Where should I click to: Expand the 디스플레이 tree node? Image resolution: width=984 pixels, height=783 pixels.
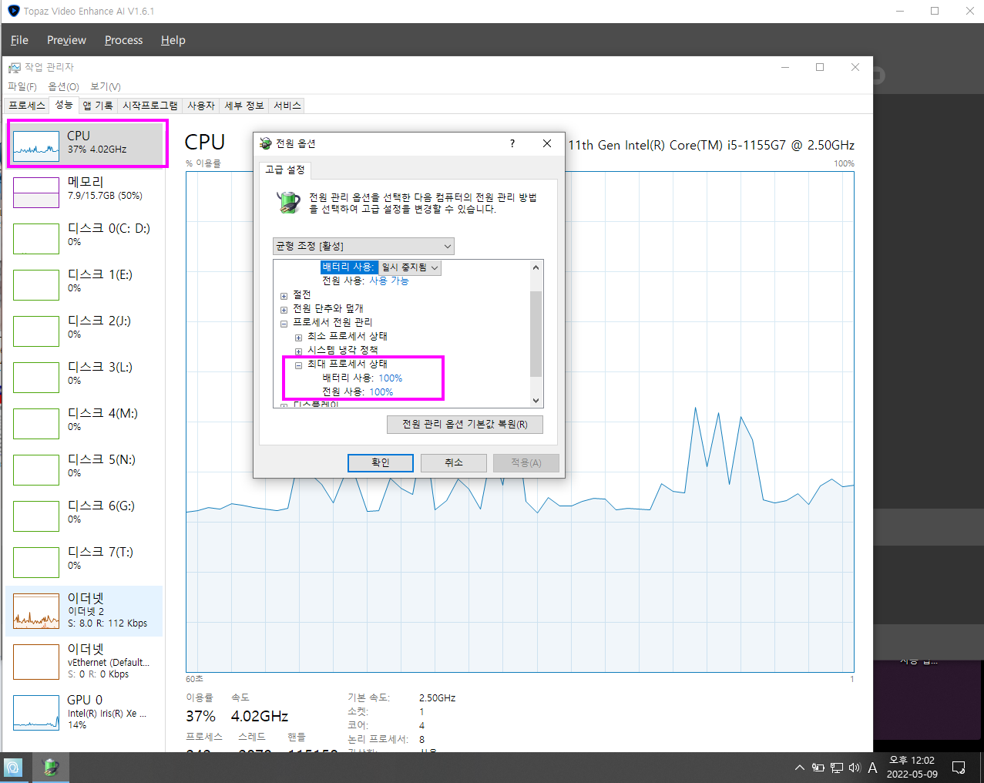tap(284, 405)
